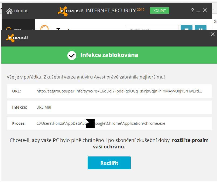Screen dimensions: 217x182
Task: Click the Infekce zablokována heading
Action: click(109, 55)
